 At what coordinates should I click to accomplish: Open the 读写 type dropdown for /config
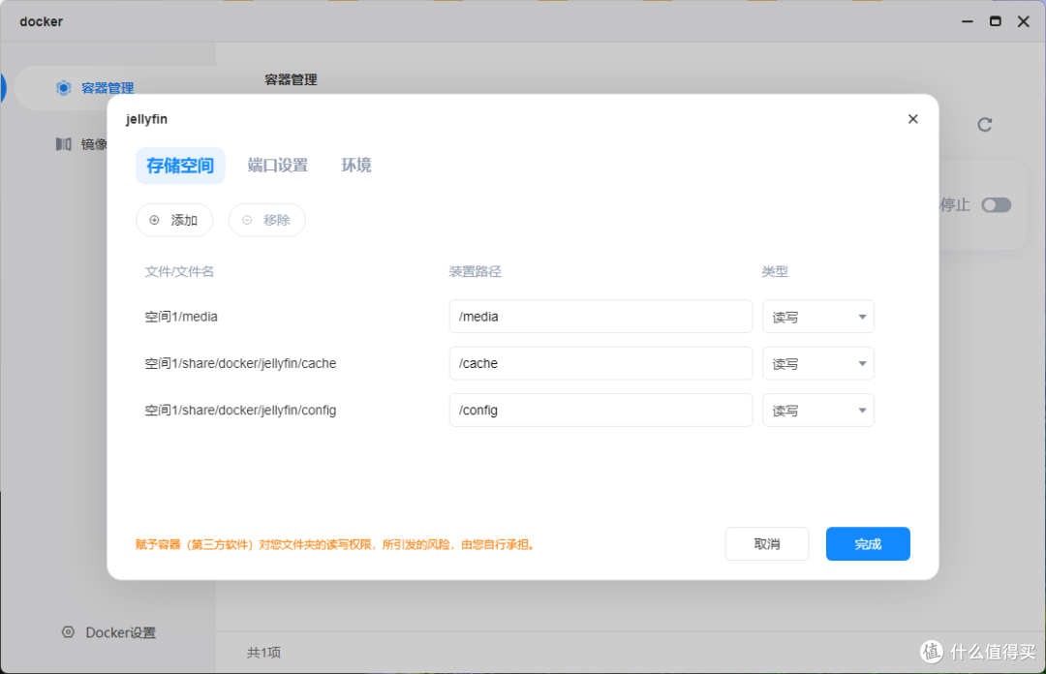(817, 410)
